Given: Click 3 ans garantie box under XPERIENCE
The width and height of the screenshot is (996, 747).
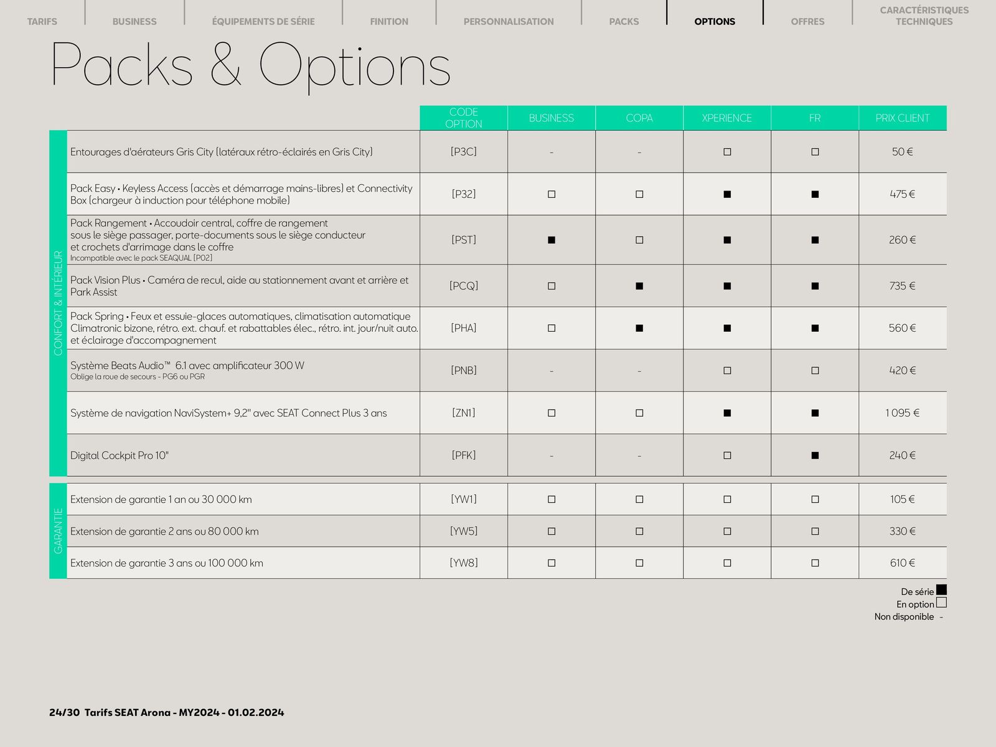Looking at the screenshot, I should point(727,563).
